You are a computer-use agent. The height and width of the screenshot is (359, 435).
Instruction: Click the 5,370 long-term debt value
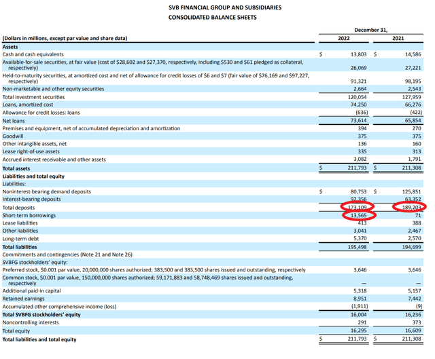[x=360, y=238]
